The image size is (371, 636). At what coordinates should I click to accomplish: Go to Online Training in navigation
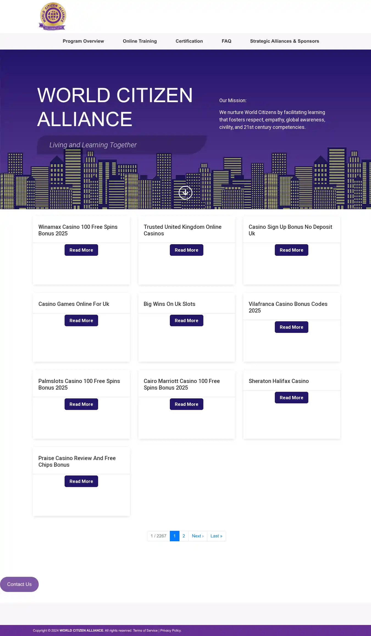140,41
